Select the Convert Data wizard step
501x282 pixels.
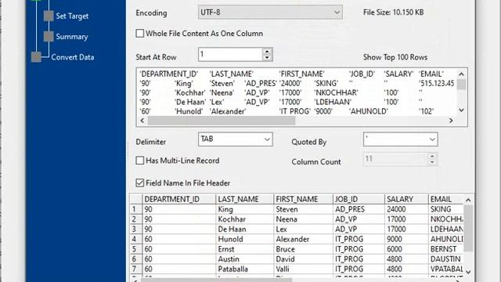(73, 57)
